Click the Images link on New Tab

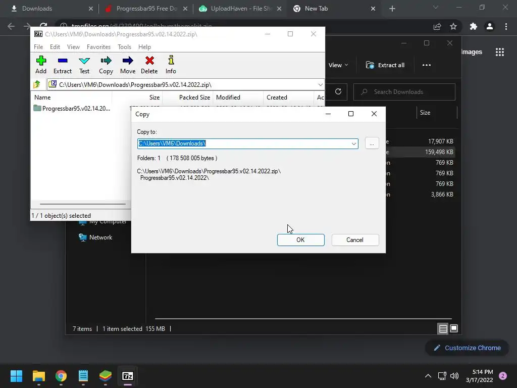pos(472,52)
